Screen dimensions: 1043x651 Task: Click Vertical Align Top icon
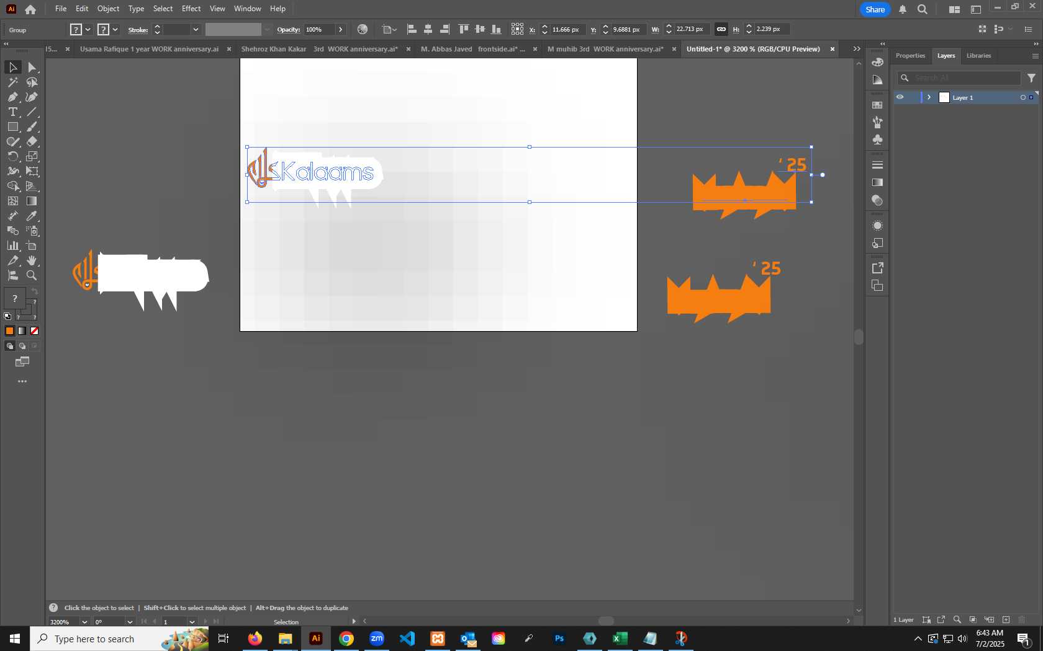(x=463, y=29)
